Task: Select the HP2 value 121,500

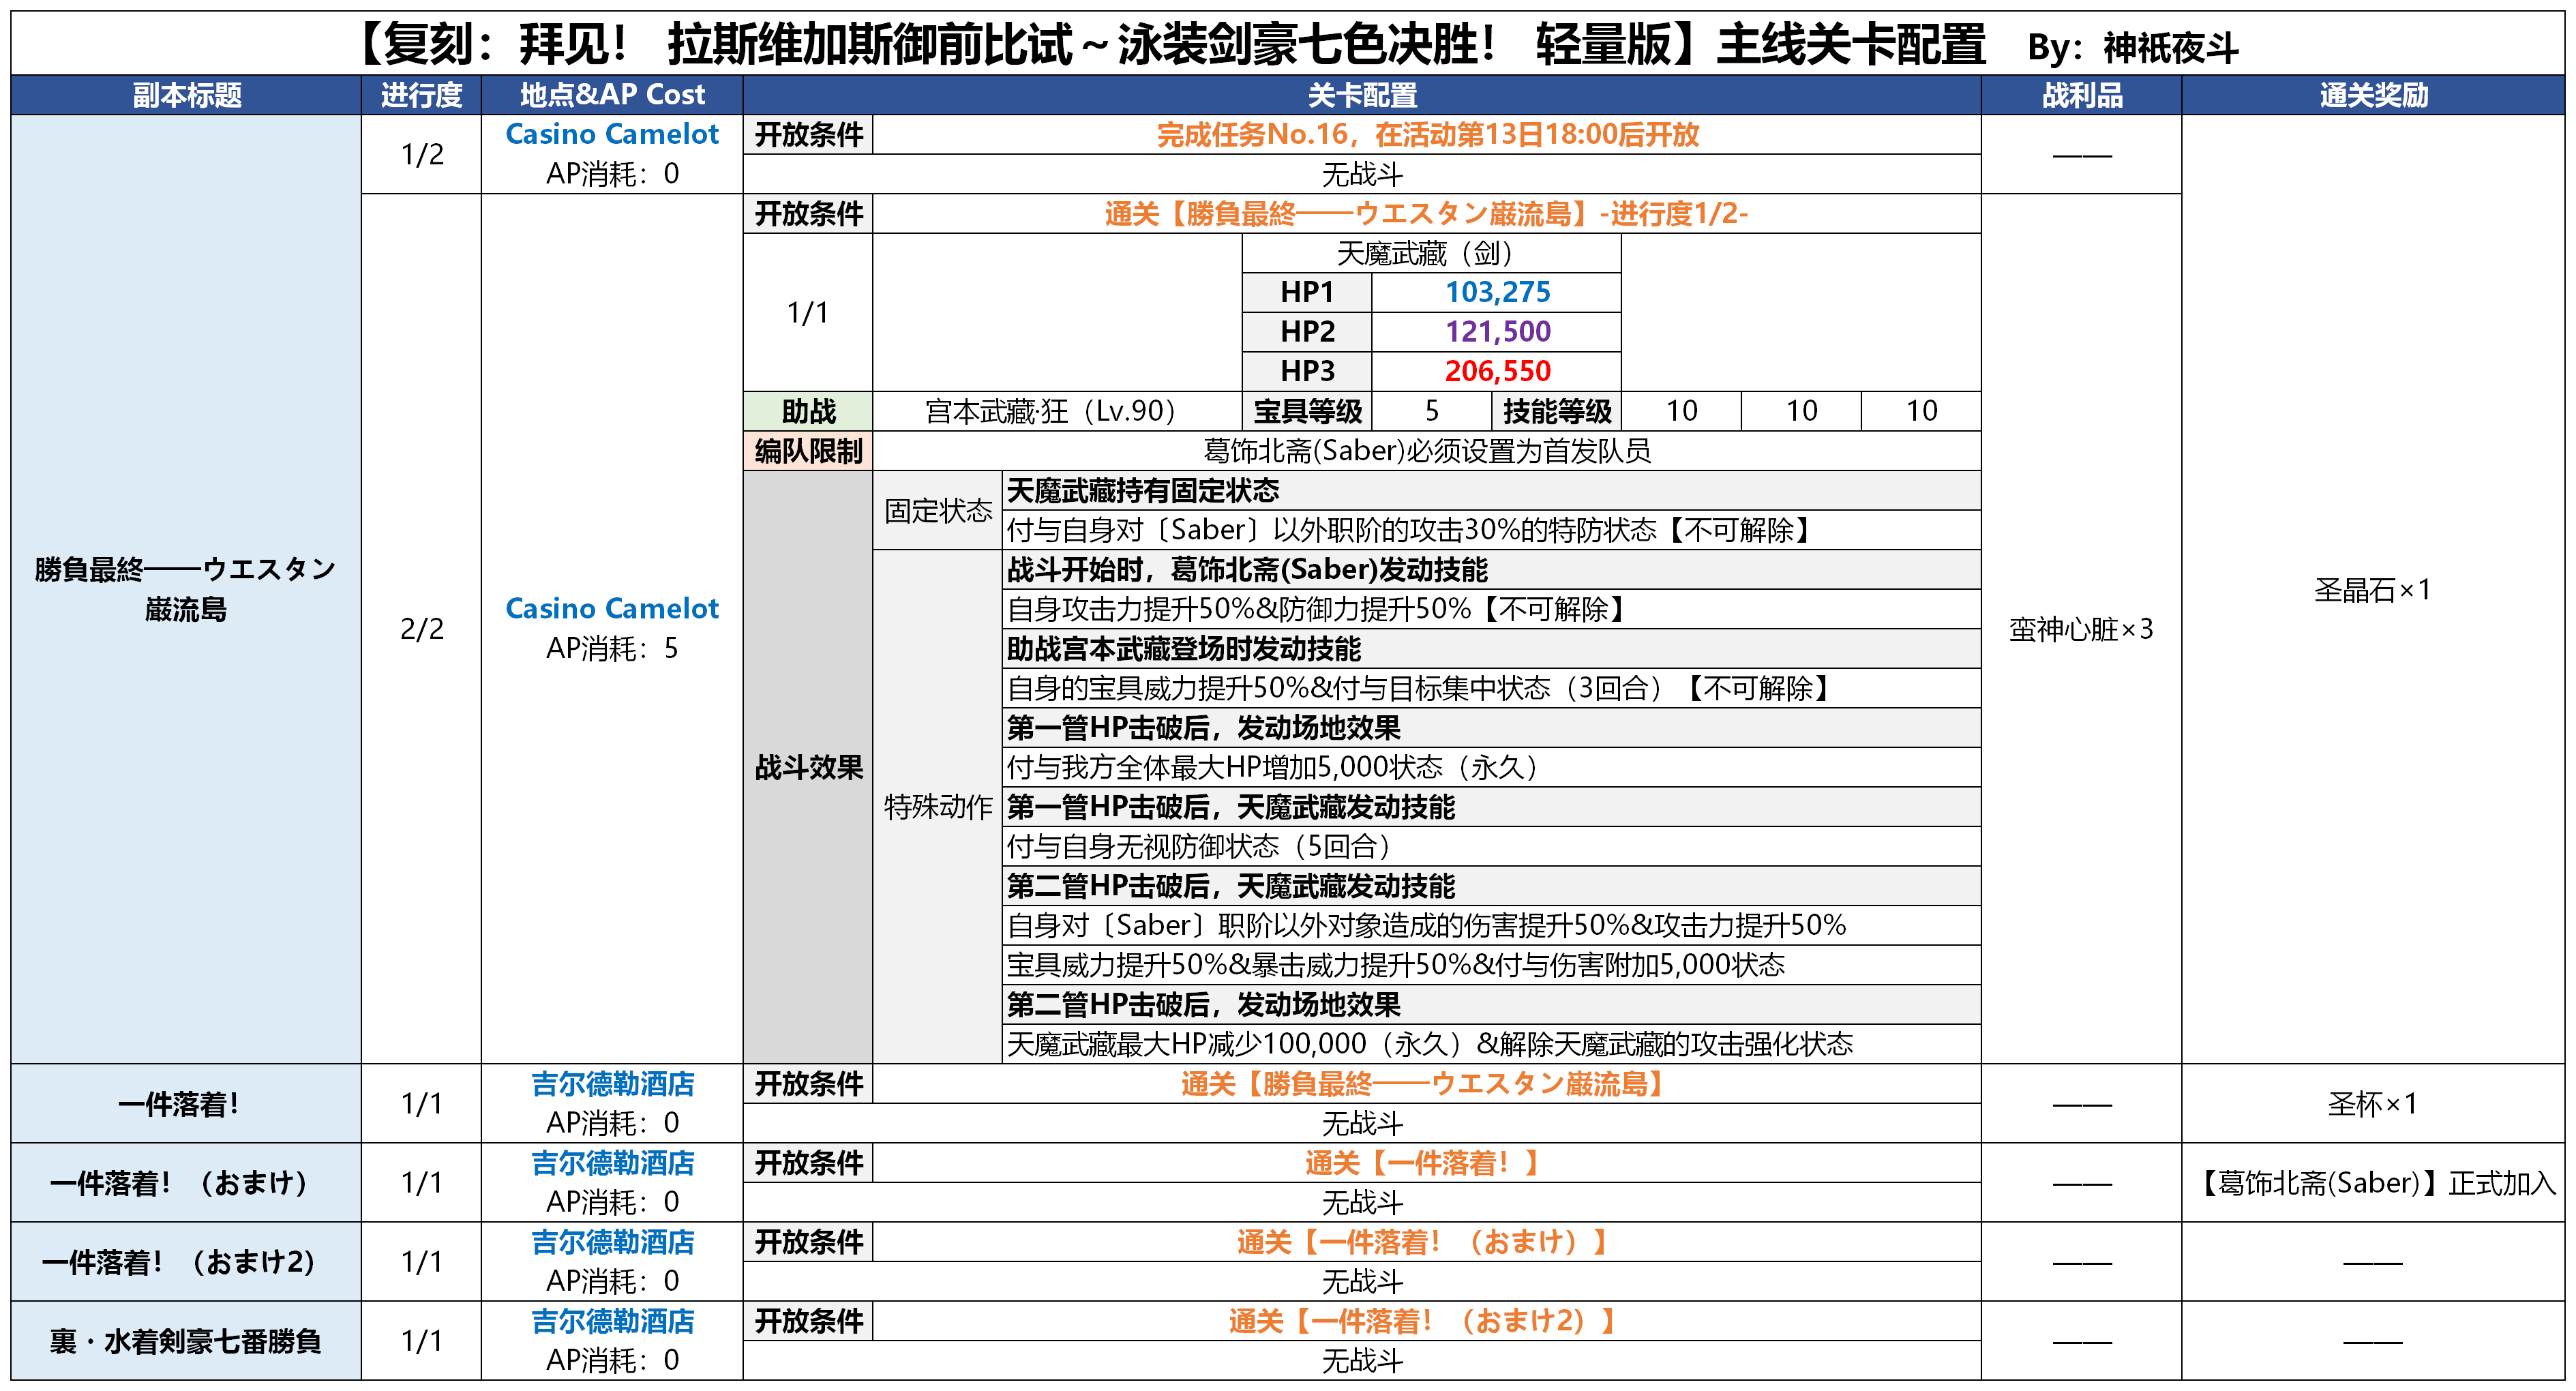Action: point(1497,332)
